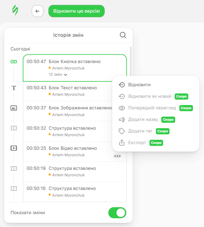Click the Text block timeline icon
The width and height of the screenshot is (204, 227).
(14, 88)
